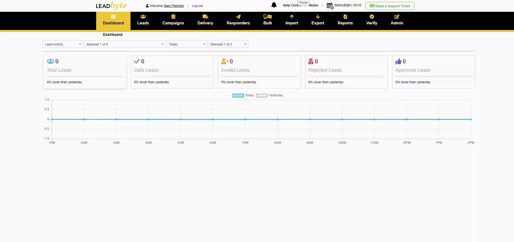Click the 8AM data point on chart

[x=278, y=119]
